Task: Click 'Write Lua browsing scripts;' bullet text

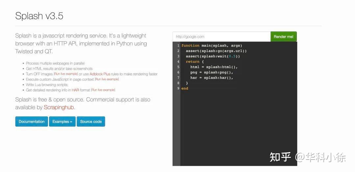Action: [47, 85]
